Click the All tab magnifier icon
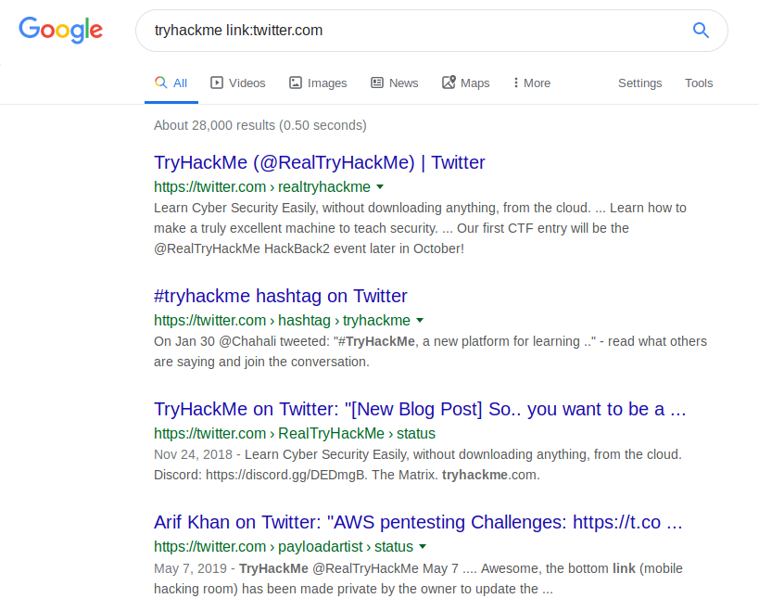759x611 pixels. (x=160, y=83)
